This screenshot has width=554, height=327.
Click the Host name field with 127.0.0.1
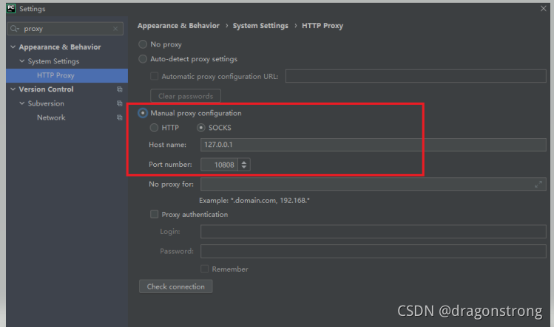click(373, 145)
